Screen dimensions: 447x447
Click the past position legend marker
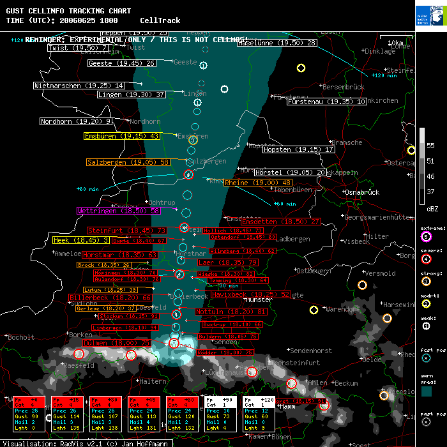pyautogui.click(x=426, y=421)
